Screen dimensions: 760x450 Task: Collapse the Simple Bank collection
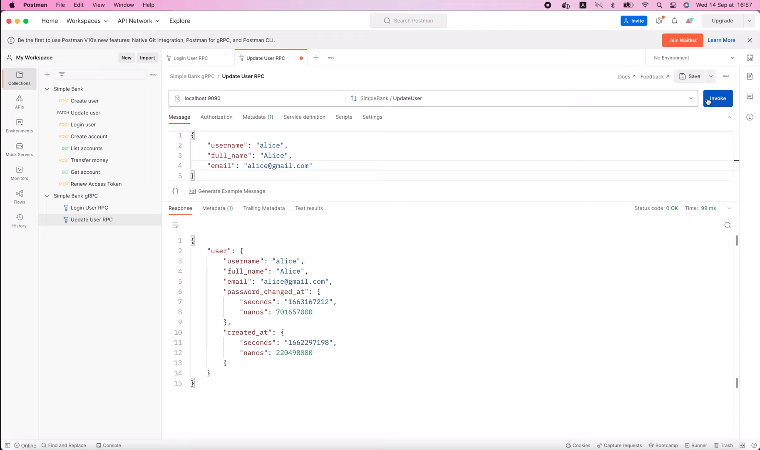(47, 89)
